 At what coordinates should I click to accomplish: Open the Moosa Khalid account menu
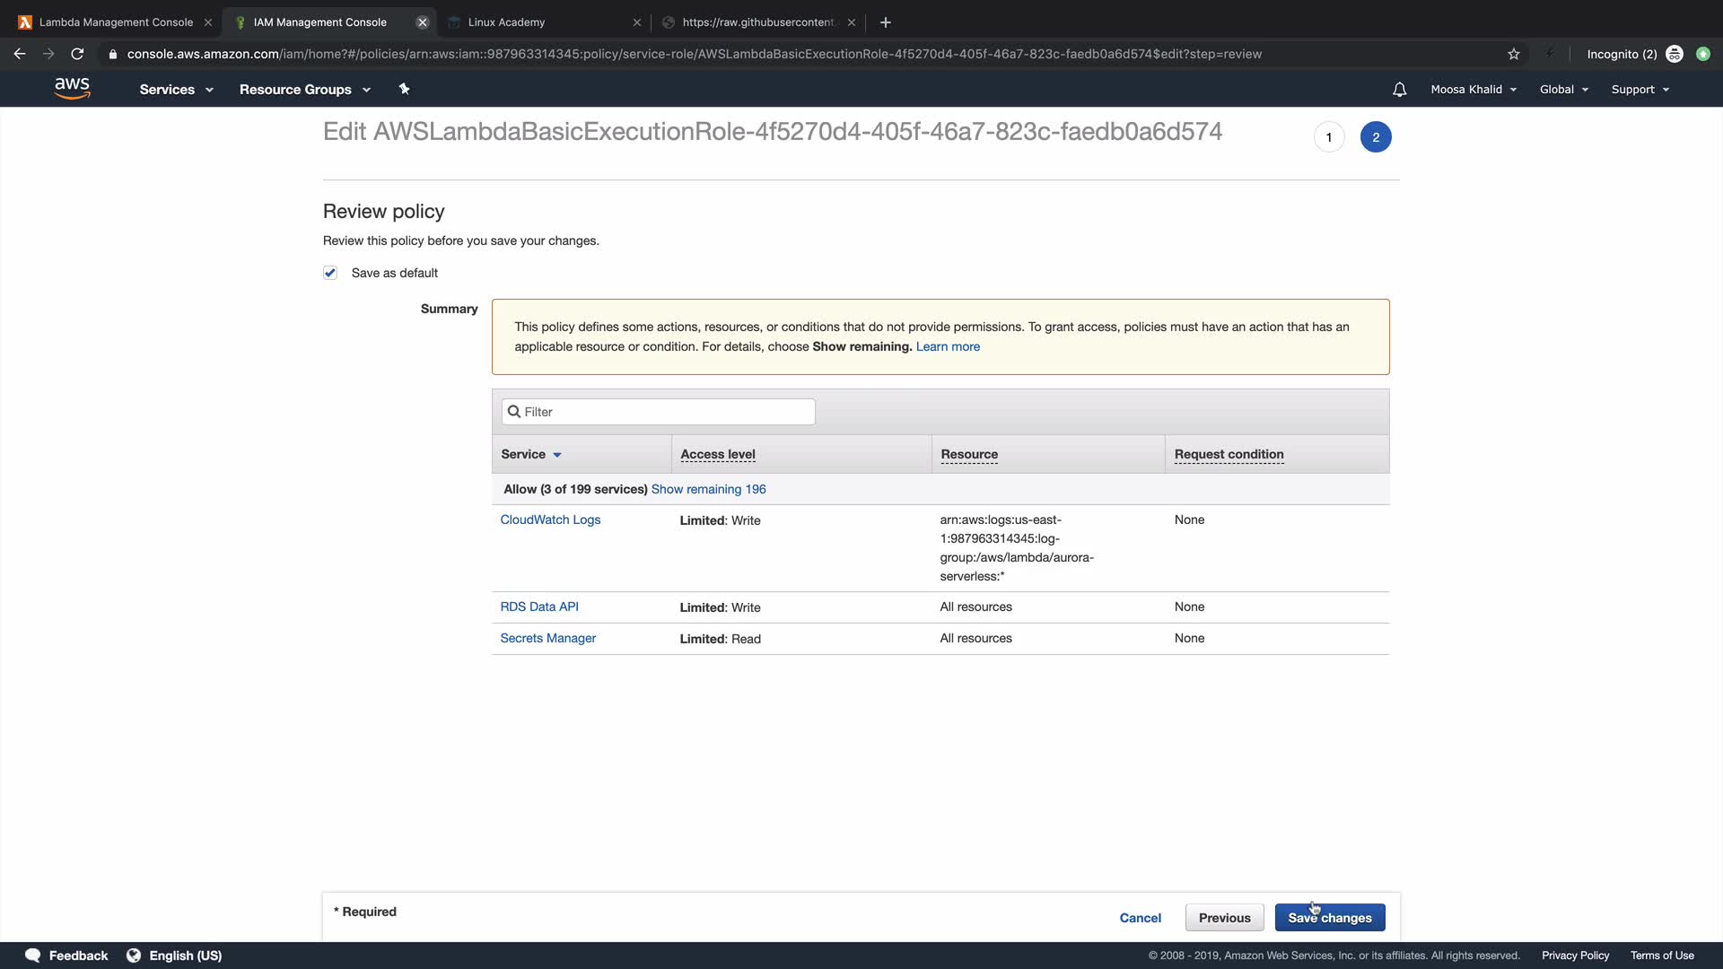[x=1473, y=90]
